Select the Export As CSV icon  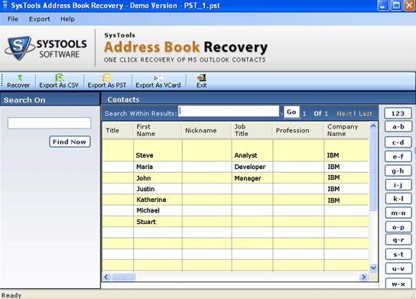[60, 78]
